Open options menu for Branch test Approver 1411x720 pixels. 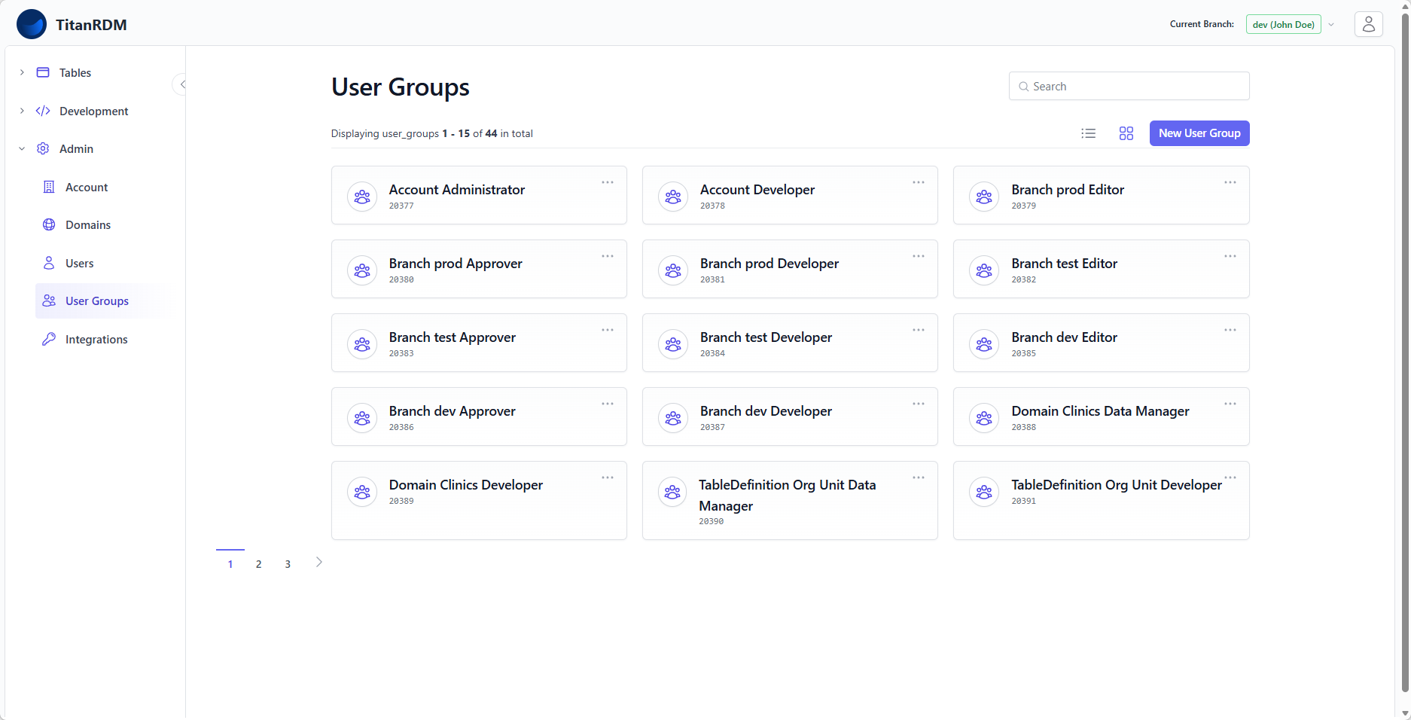608,330
